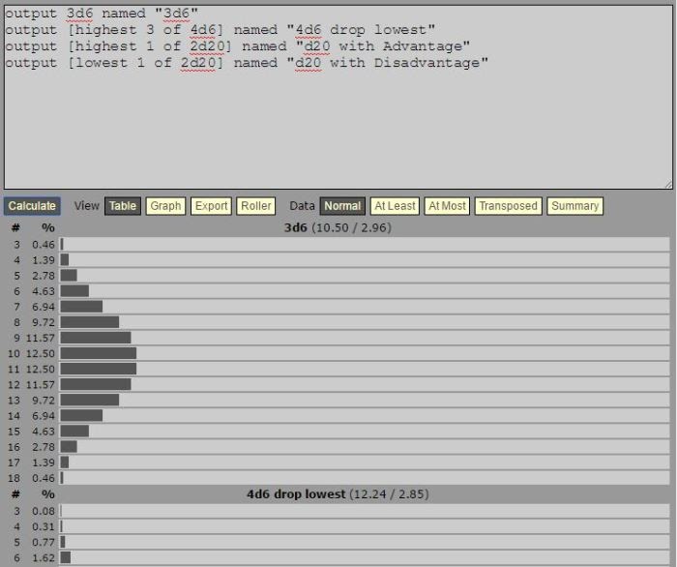Click the 0.31 value in 4d6 drop lowest
The height and width of the screenshot is (567, 677).
click(x=44, y=526)
